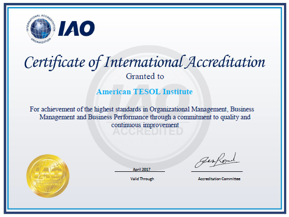Click the 'Granted to' text
289x217 pixels.
145,76
